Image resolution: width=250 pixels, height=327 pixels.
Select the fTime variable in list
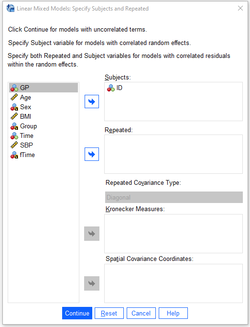[43, 155]
